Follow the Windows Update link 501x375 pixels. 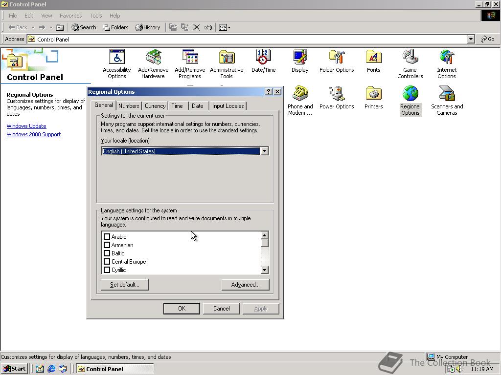26,126
